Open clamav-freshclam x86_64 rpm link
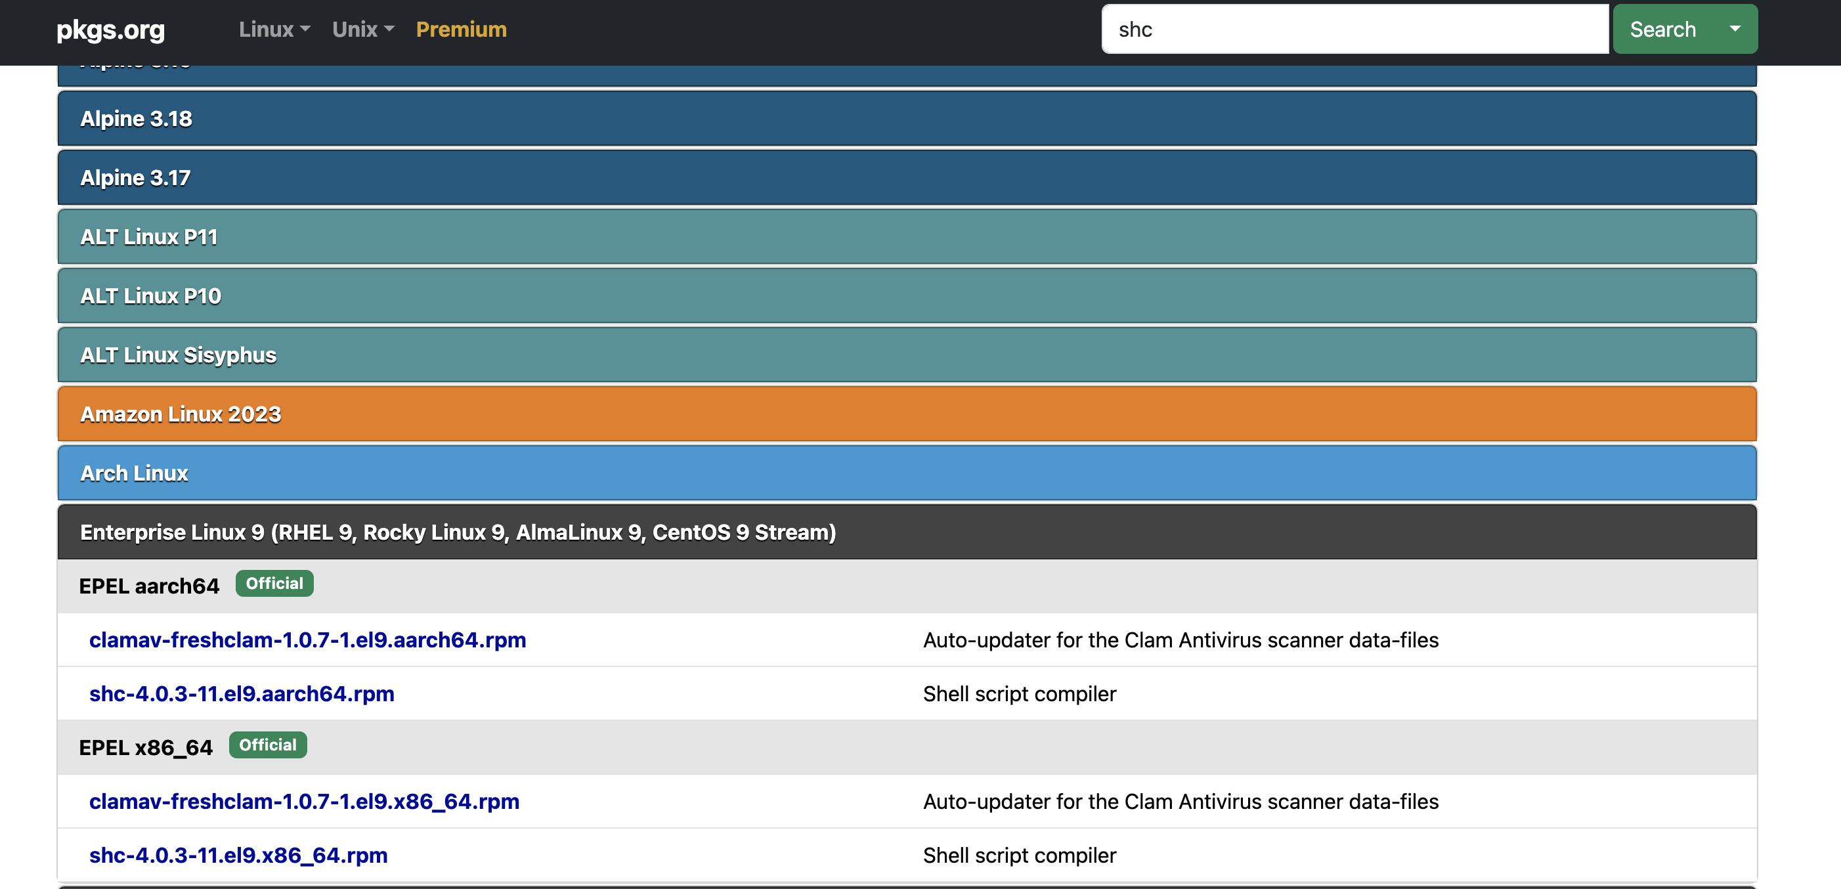 [x=304, y=801]
